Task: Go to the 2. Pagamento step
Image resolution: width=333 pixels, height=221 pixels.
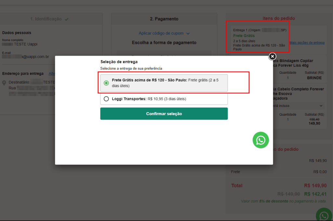Action: 164,19
